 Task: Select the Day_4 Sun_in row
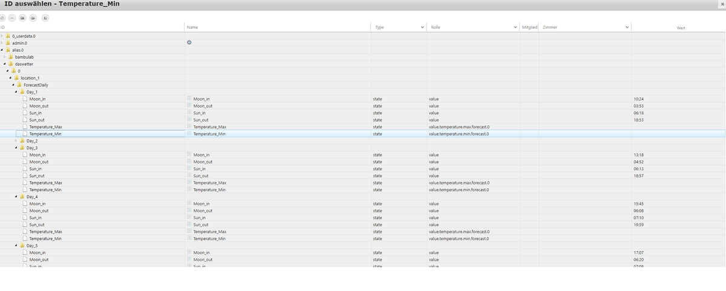point(363,217)
